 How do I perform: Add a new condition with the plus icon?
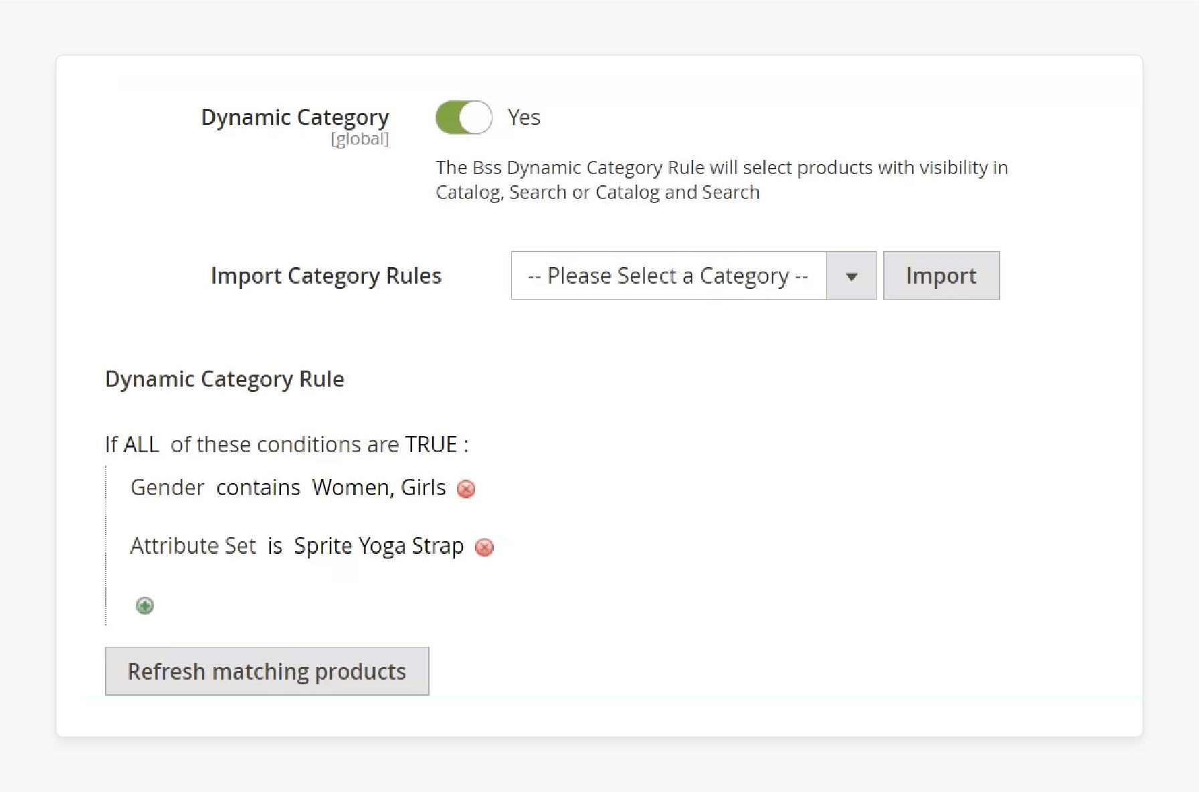(144, 605)
